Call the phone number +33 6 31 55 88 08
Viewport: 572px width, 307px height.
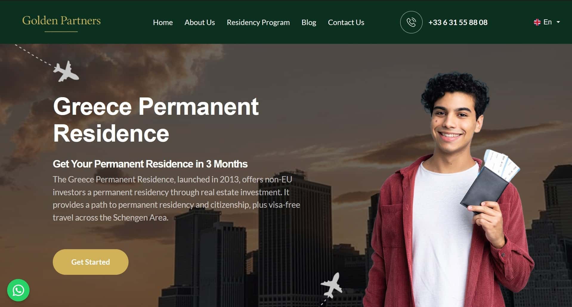click(458, 22)
